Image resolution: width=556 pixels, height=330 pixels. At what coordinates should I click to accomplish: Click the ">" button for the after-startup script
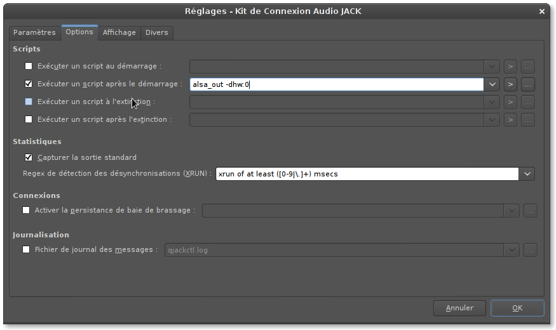pyautogui.click(x=510, y=84)
